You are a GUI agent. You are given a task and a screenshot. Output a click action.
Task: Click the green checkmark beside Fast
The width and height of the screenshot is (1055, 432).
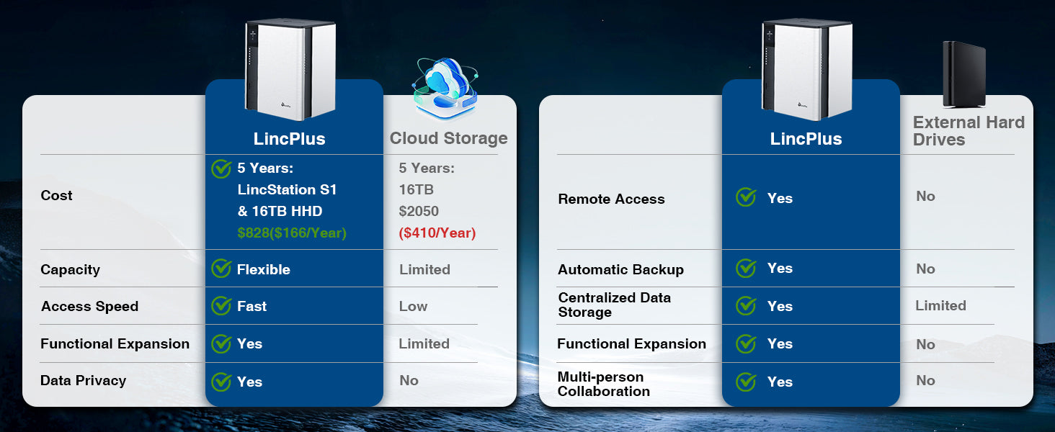pyautogui.click(x=221, y=306)
